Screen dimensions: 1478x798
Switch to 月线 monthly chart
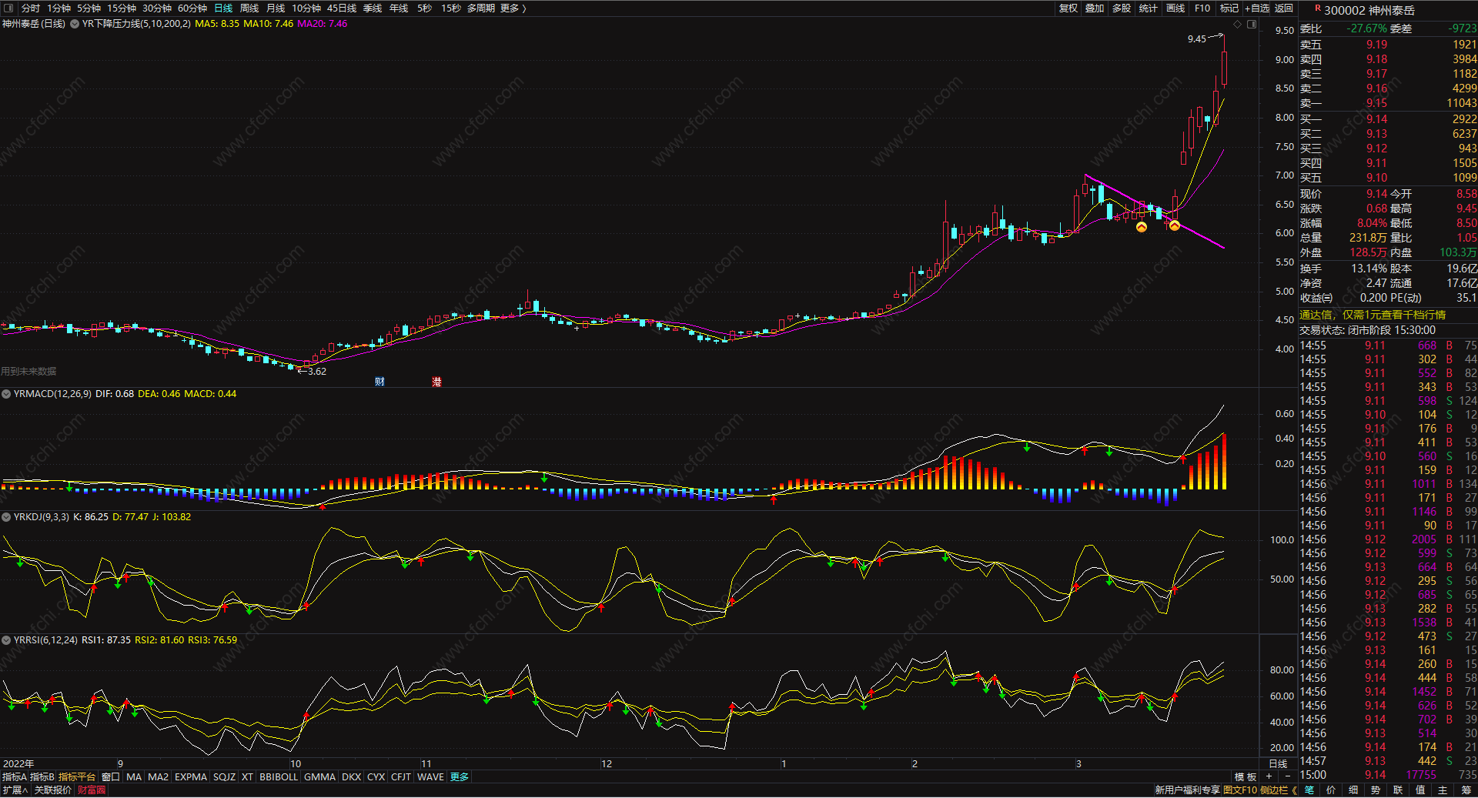pos(276,8)
